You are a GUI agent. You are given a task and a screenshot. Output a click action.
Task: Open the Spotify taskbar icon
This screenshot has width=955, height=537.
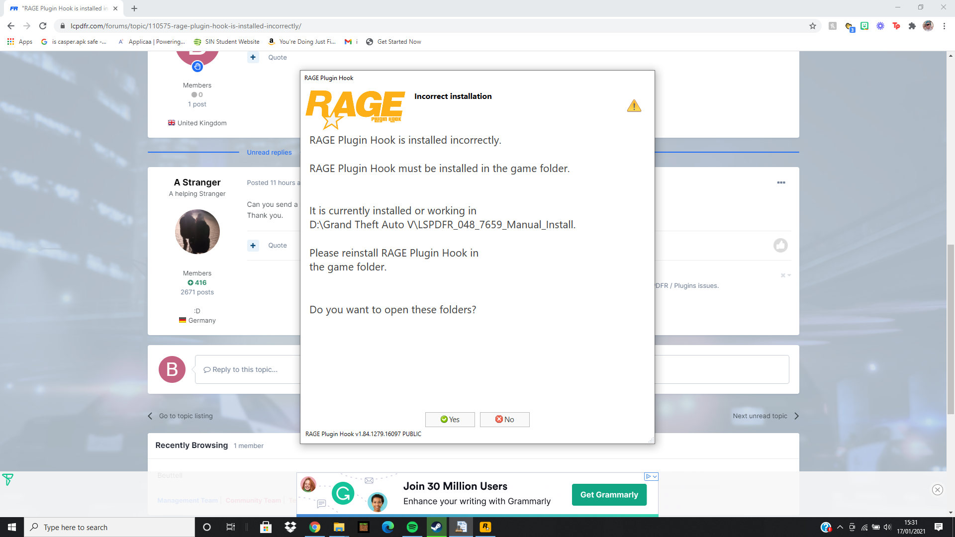tap(412, 527)
